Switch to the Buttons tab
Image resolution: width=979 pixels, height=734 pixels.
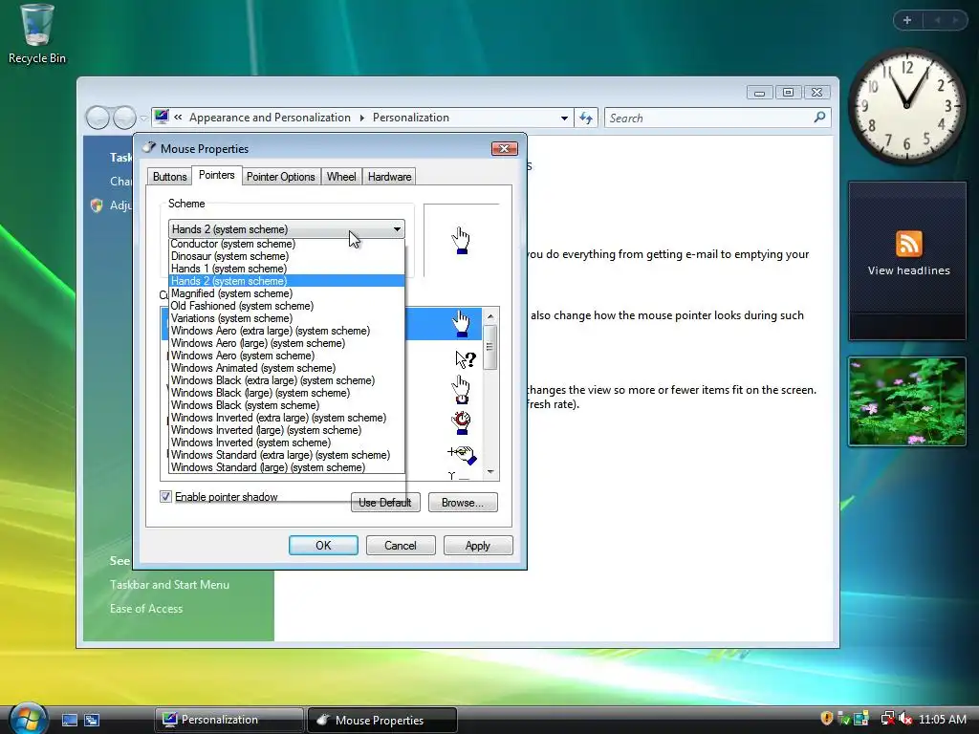point(170,177)
